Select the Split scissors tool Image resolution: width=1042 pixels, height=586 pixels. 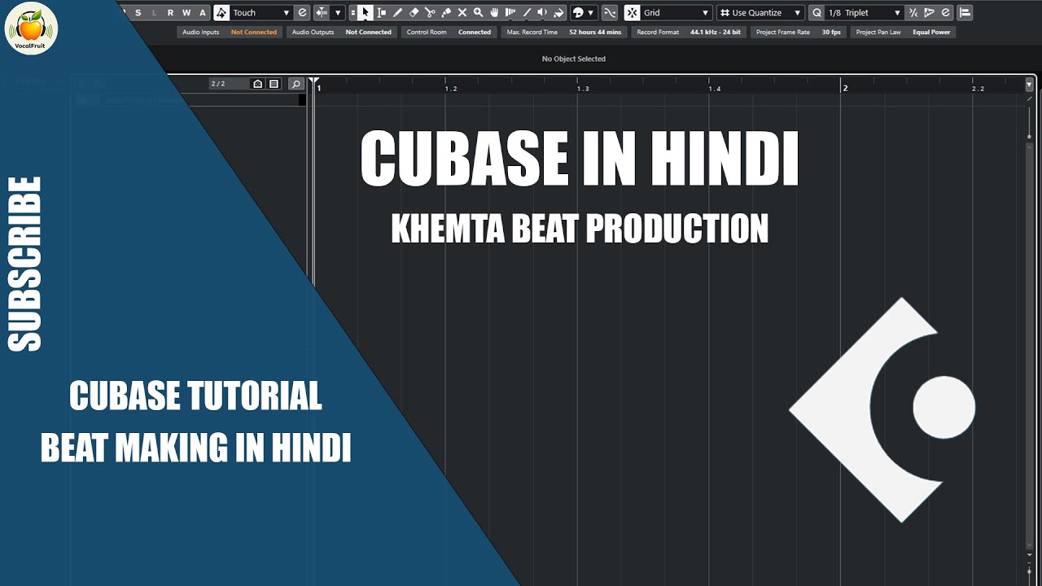tap(430, 12)
